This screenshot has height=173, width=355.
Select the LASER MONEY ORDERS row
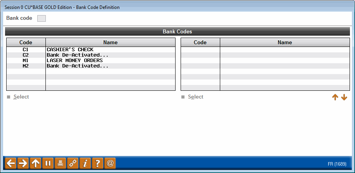tap(91, 61)
